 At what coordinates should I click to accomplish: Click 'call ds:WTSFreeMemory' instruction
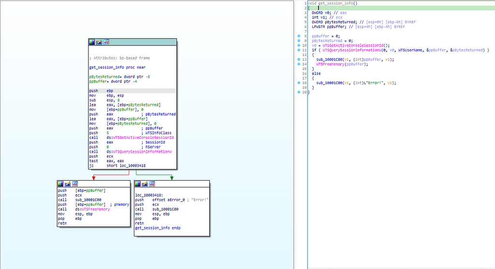tap(84, 209)
